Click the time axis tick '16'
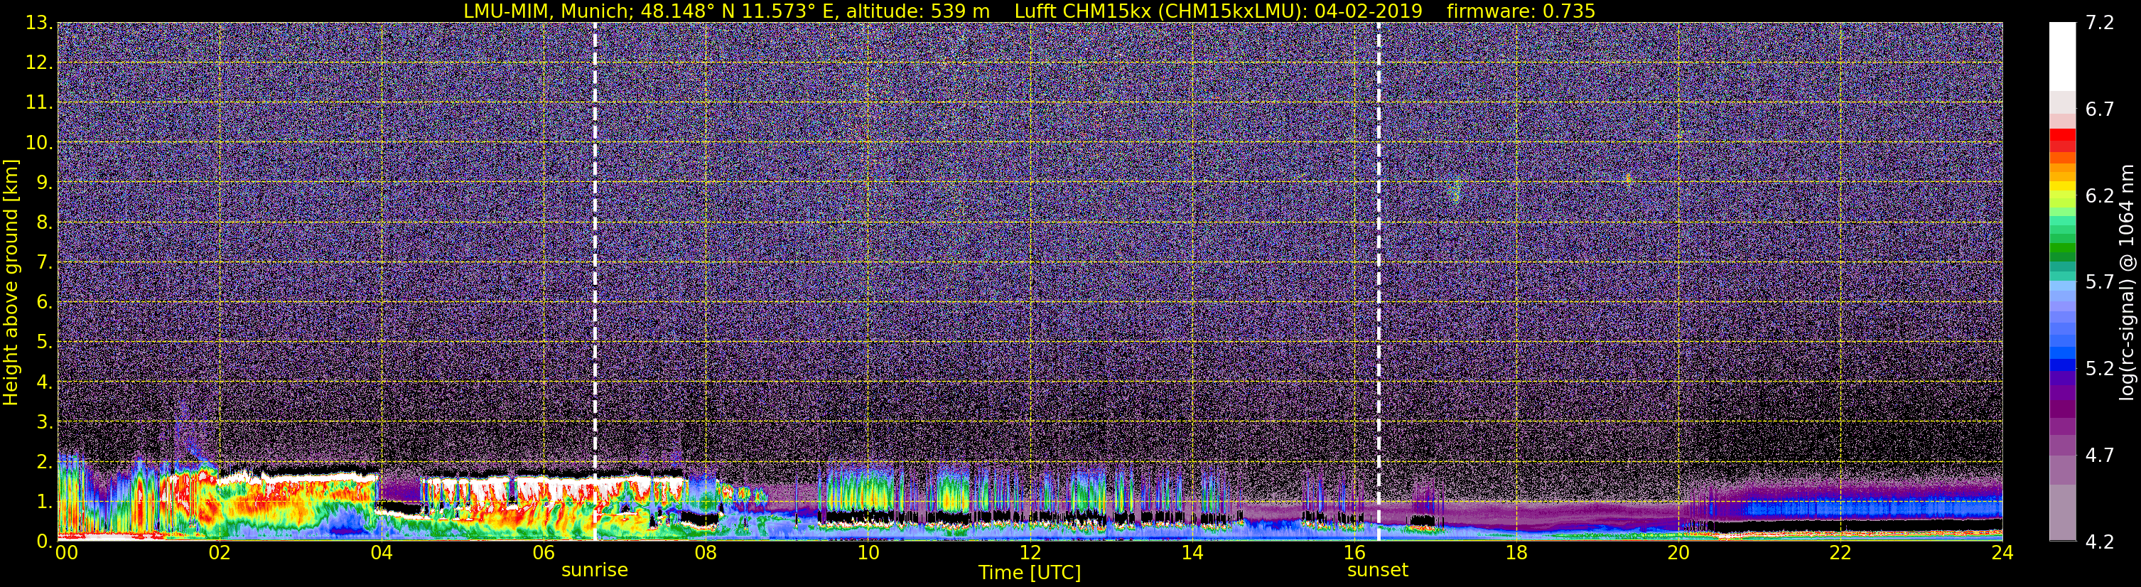The image size is (2141, 587). click(1354, 553)
